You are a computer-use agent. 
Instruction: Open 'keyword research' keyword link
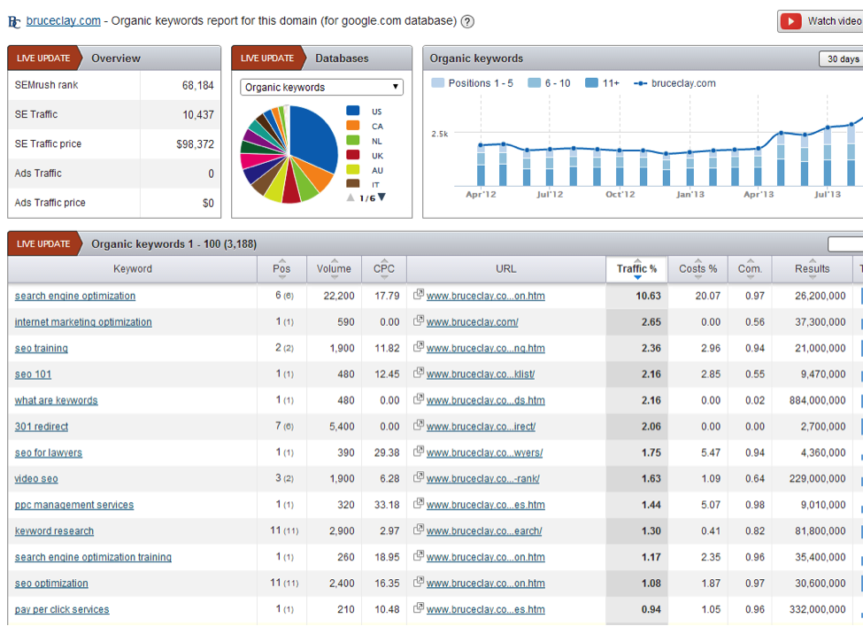pos(54,531)
